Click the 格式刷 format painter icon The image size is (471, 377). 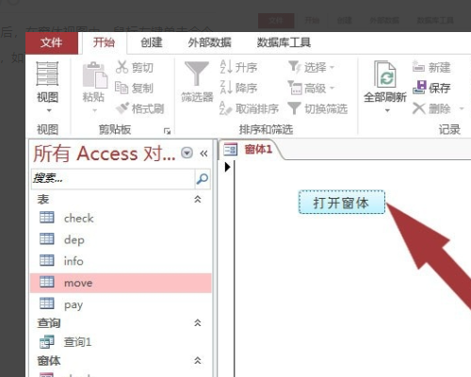pos(122,108)
